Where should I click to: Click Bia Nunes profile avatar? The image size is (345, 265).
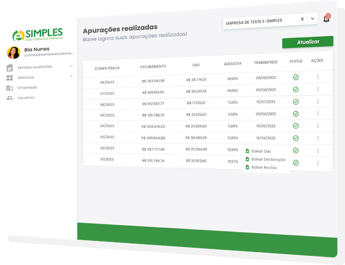pos(13,52)
